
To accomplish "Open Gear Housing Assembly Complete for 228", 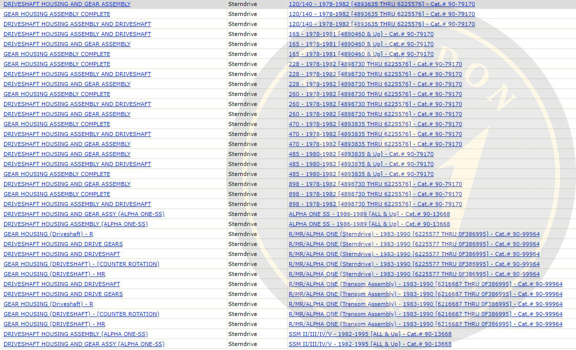I will tap(56, 64).
